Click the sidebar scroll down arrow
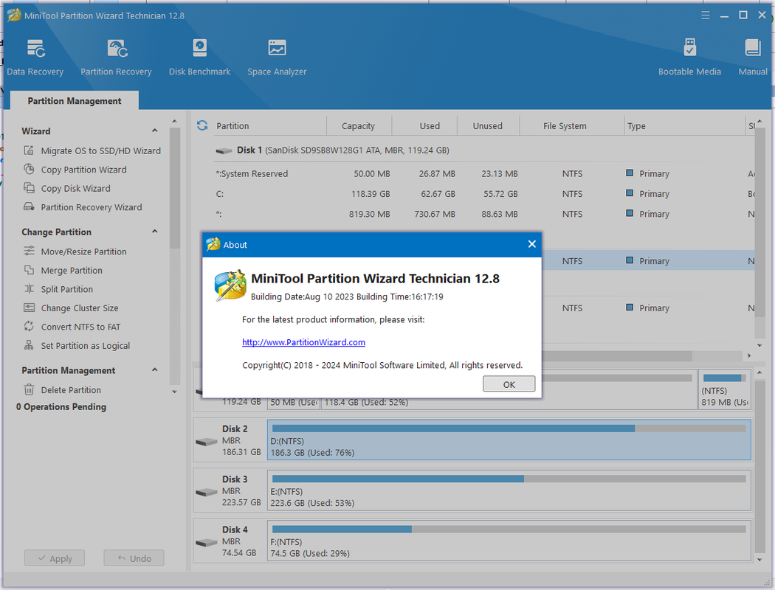 tap(174, 392)
